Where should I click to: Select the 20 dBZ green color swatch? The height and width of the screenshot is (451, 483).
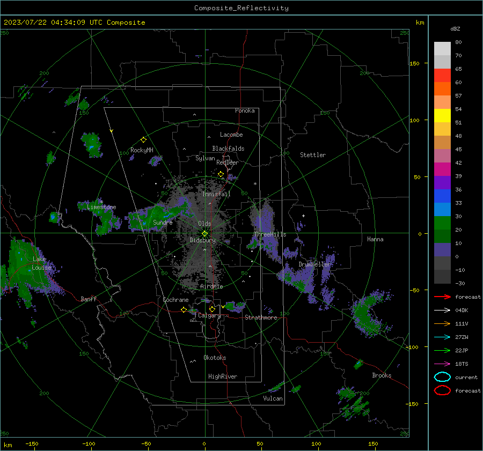coord(442,223)
